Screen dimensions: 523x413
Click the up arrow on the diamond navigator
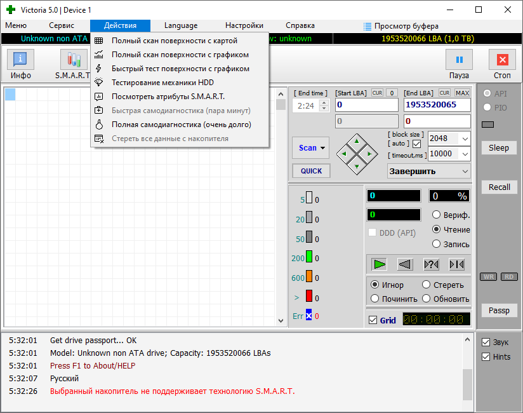(357, 141)
